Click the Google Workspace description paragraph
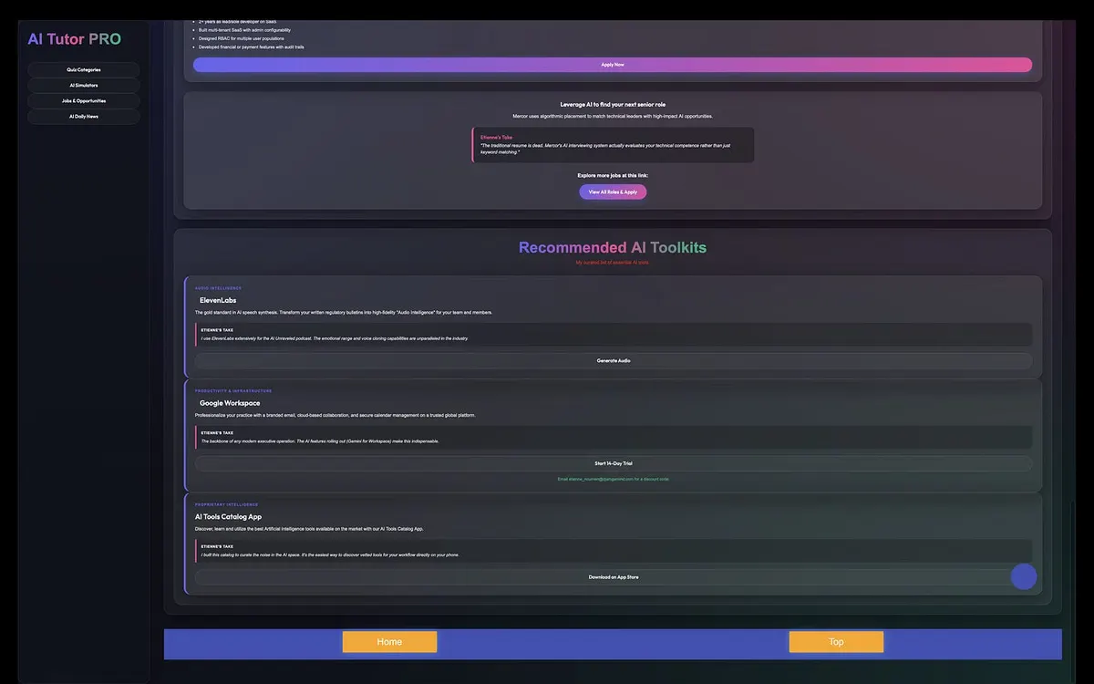 (x=335, y=415)
